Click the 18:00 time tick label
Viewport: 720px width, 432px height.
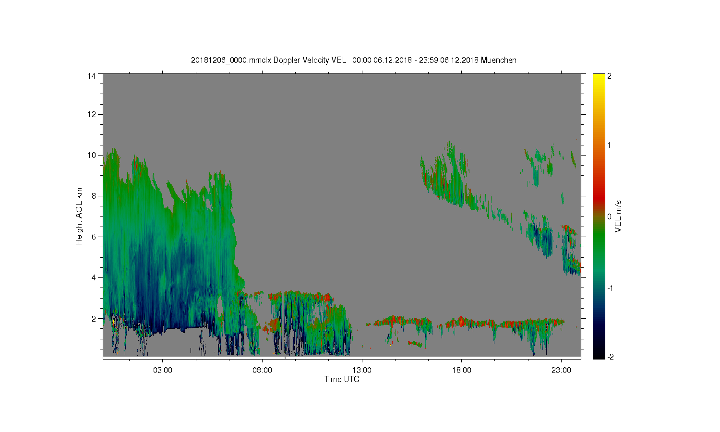tap(462, 370)
